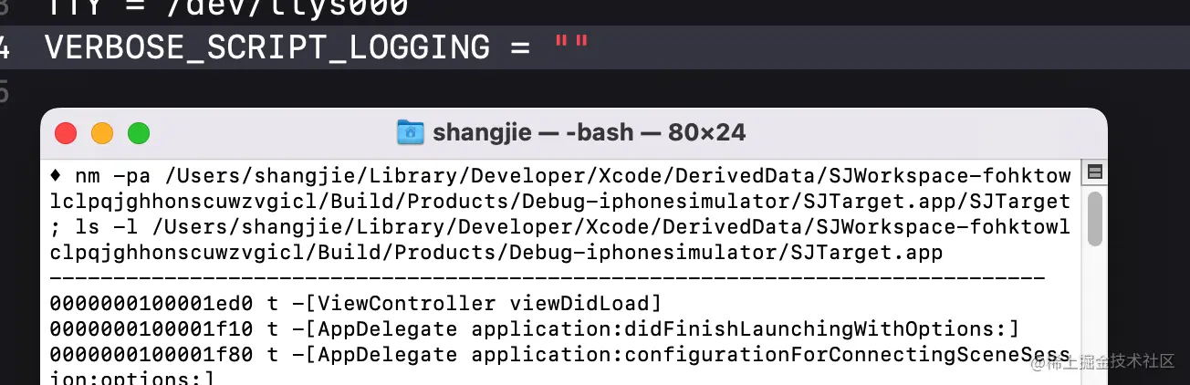The image size is (1190, 385).
Task: Click the home folder icon in title bar
Action: (x=411, y=133)
